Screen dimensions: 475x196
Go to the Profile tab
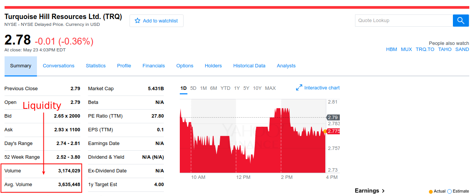click(x=124, y=66)
